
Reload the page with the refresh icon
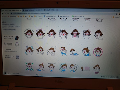click(x=8, y=13)
